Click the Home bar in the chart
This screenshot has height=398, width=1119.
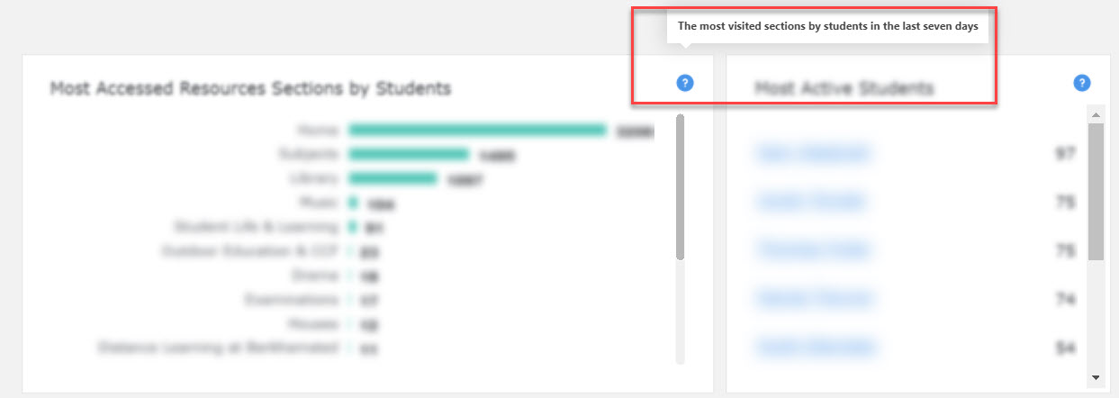click(477, 131)
